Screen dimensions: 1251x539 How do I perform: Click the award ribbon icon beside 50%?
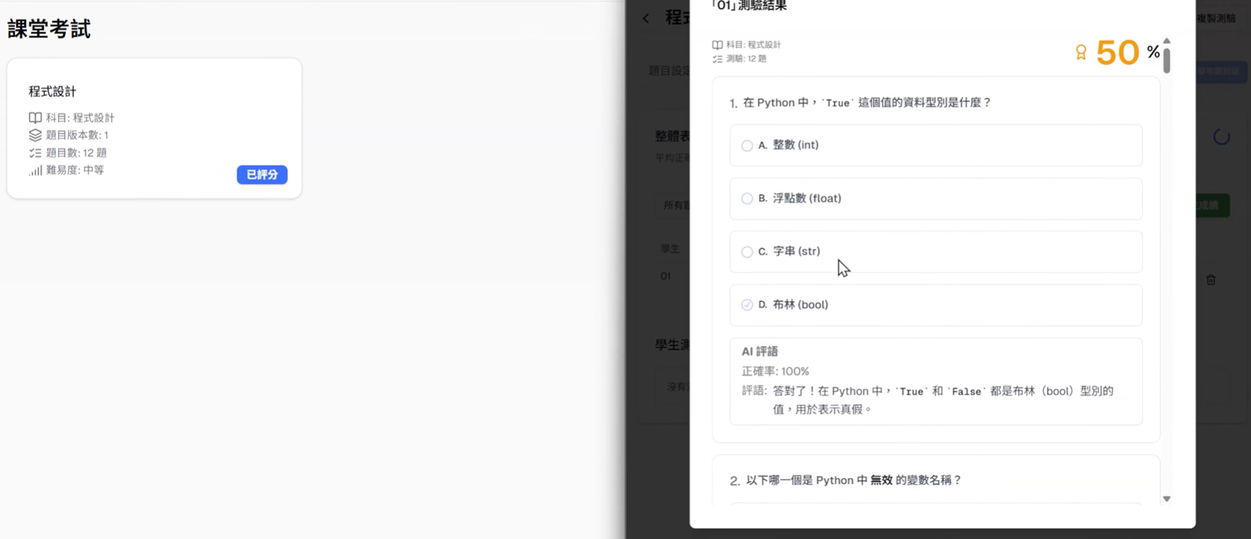point(1081,52)
